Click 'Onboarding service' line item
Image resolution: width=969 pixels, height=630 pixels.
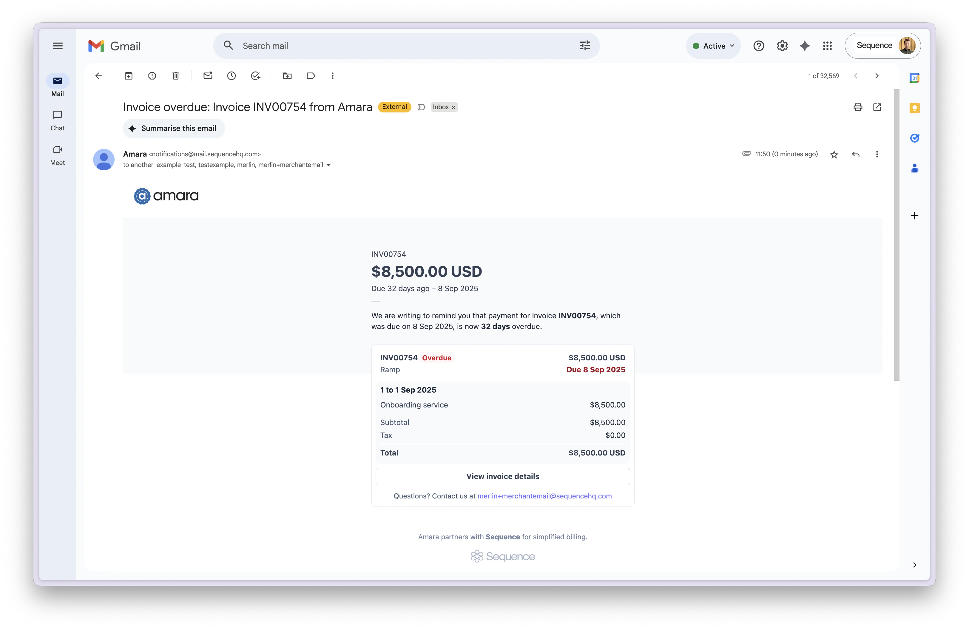click(414, 405)
